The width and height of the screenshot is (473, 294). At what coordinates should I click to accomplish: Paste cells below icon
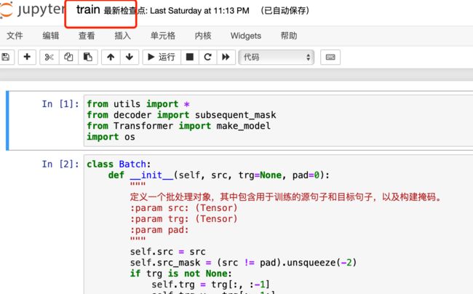click(x=88, y=57)
